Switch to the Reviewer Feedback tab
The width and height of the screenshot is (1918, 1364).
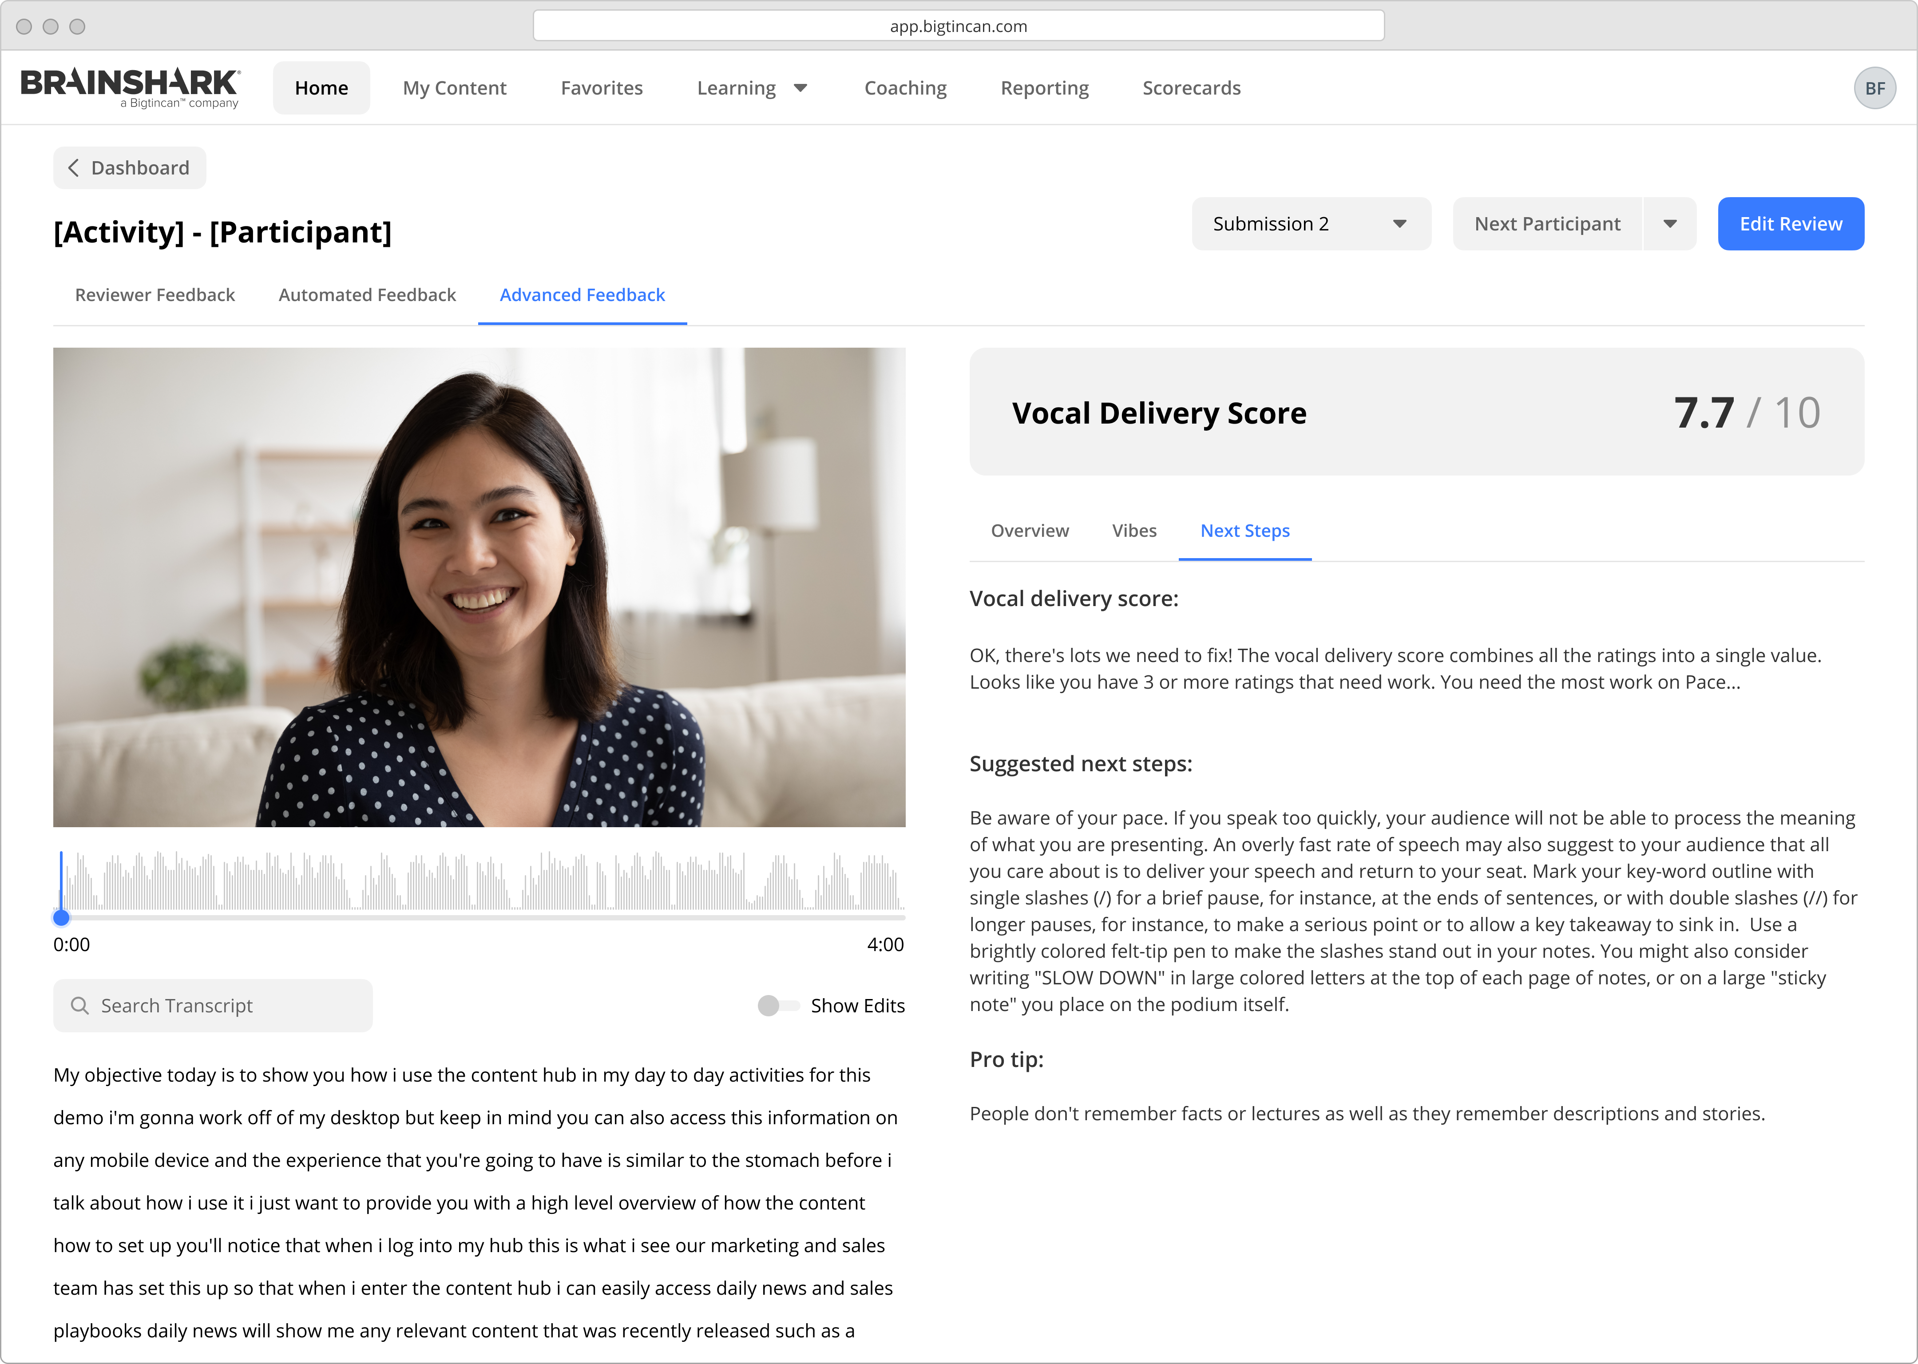pos(155,295)
